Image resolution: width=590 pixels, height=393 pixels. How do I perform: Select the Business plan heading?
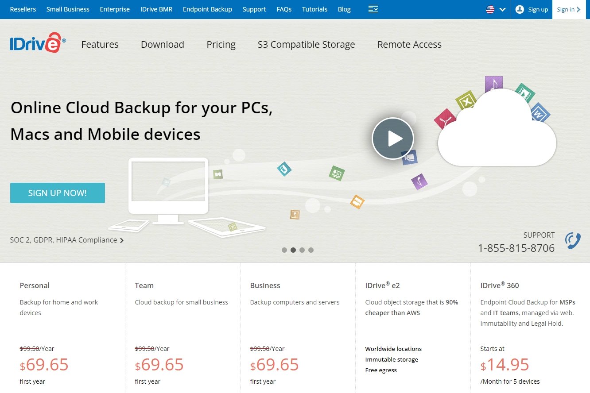265,285
